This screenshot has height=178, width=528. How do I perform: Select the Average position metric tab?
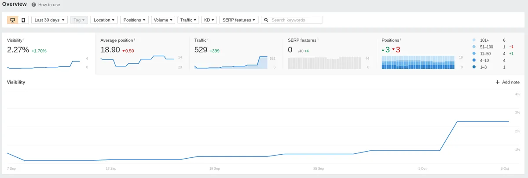142,53
